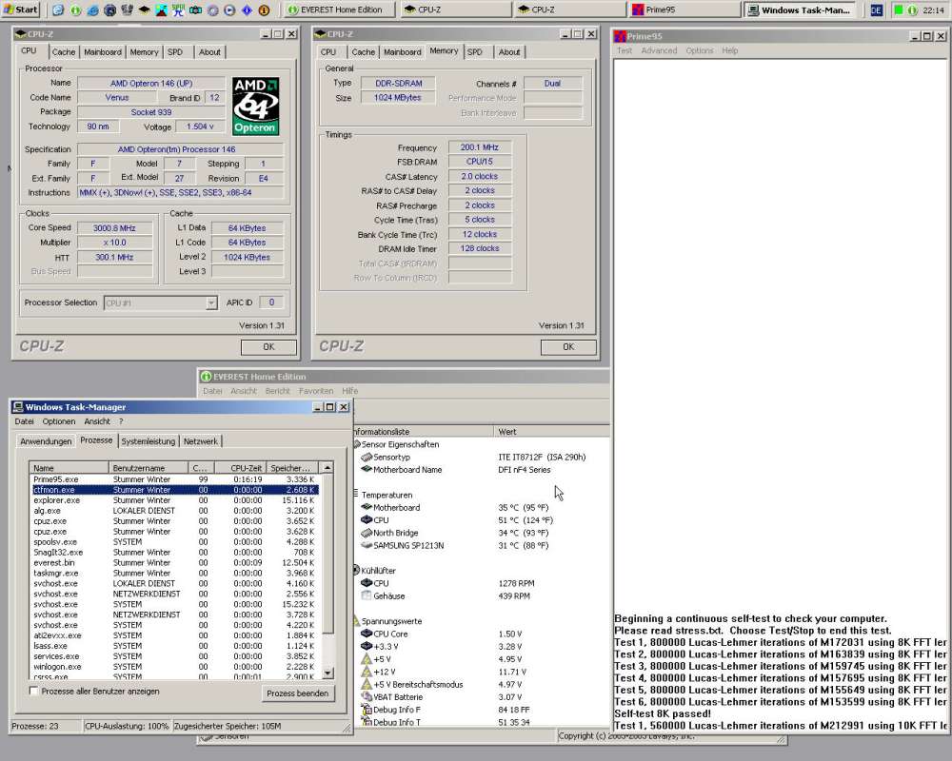Click the green square tray icon
Image resolution: width=952 pixels, height=761 pixels.
(899, 10)
